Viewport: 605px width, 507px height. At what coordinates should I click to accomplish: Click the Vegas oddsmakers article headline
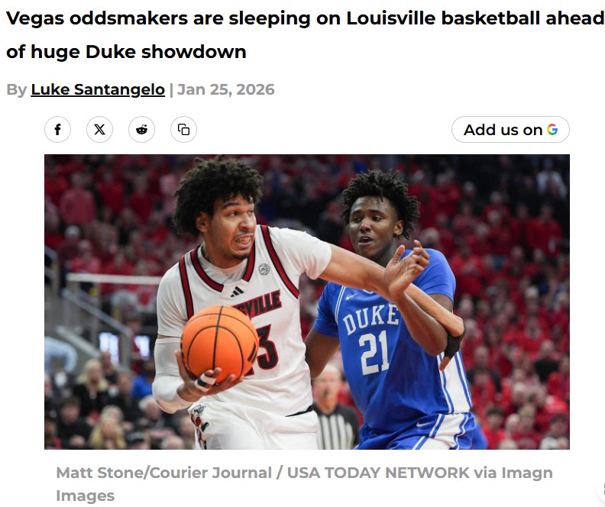(x=305, y=34)
